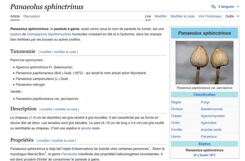Open the 3 langues dropdown
The image size is (245, 161).
click(x=226, y=7)
